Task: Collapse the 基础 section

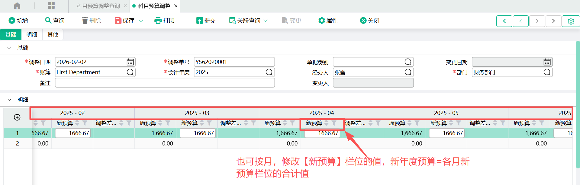Action: 9,48
